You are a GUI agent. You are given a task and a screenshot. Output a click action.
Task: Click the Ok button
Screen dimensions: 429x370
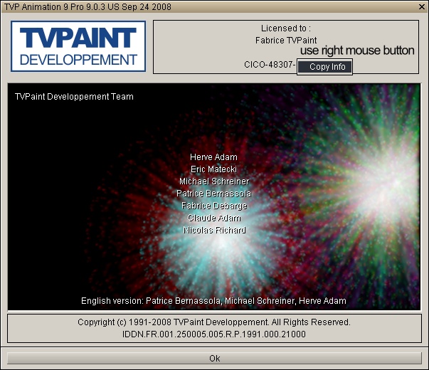pos(214,358)
